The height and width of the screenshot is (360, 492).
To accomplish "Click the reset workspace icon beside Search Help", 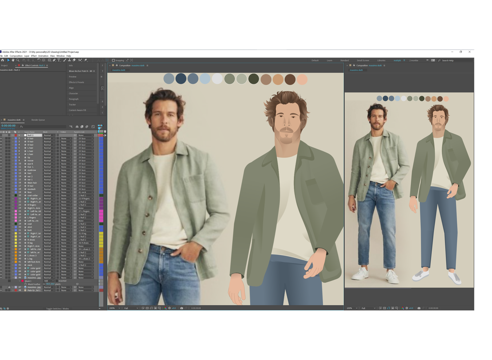I will (x=433, y=60).
